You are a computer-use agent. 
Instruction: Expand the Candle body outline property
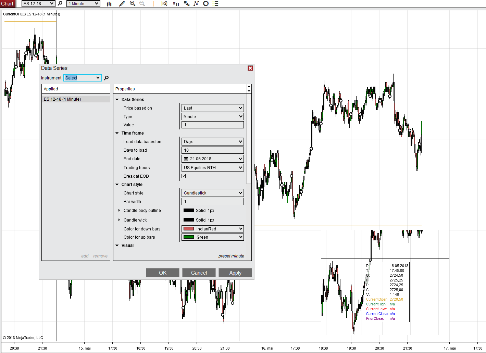pyautogui.click(x=119, y=211)
